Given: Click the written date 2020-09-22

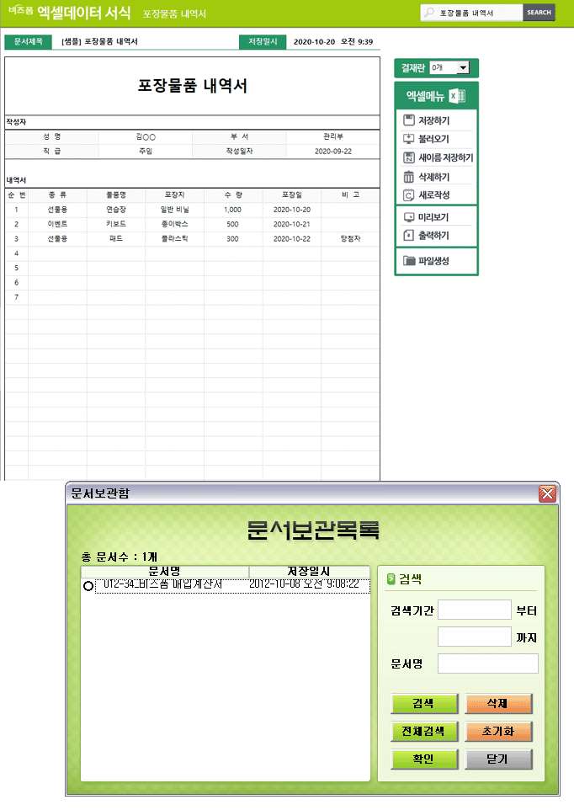Looking at the screenshot, I should pos(333,152).
